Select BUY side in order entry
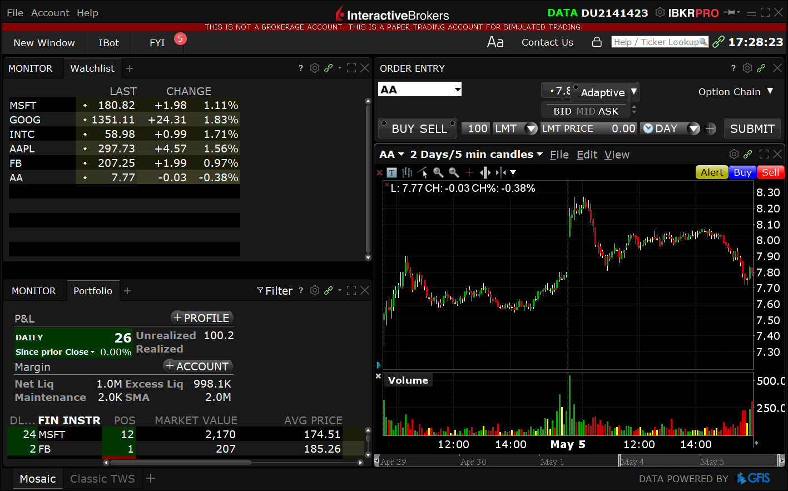Image resolution: width=788 pixels, height=491 pixels. pyautogui.click(x=403, y=128)
